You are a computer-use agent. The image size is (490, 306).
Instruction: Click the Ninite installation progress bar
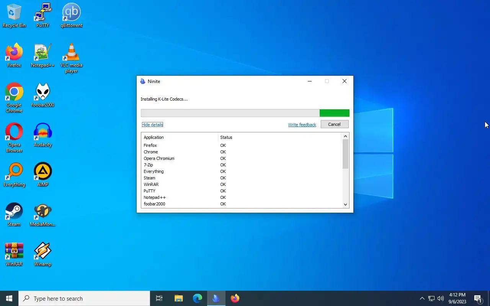point(245,113)
